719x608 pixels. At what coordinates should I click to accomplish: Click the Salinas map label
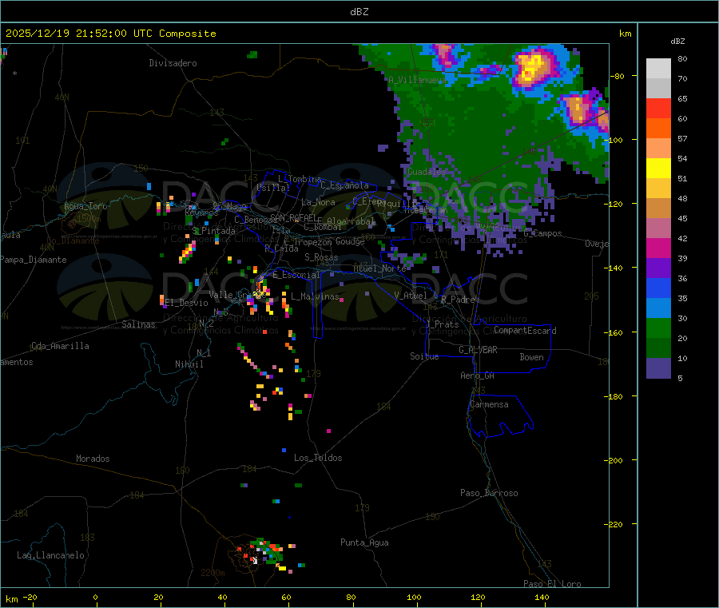[138, 324]
